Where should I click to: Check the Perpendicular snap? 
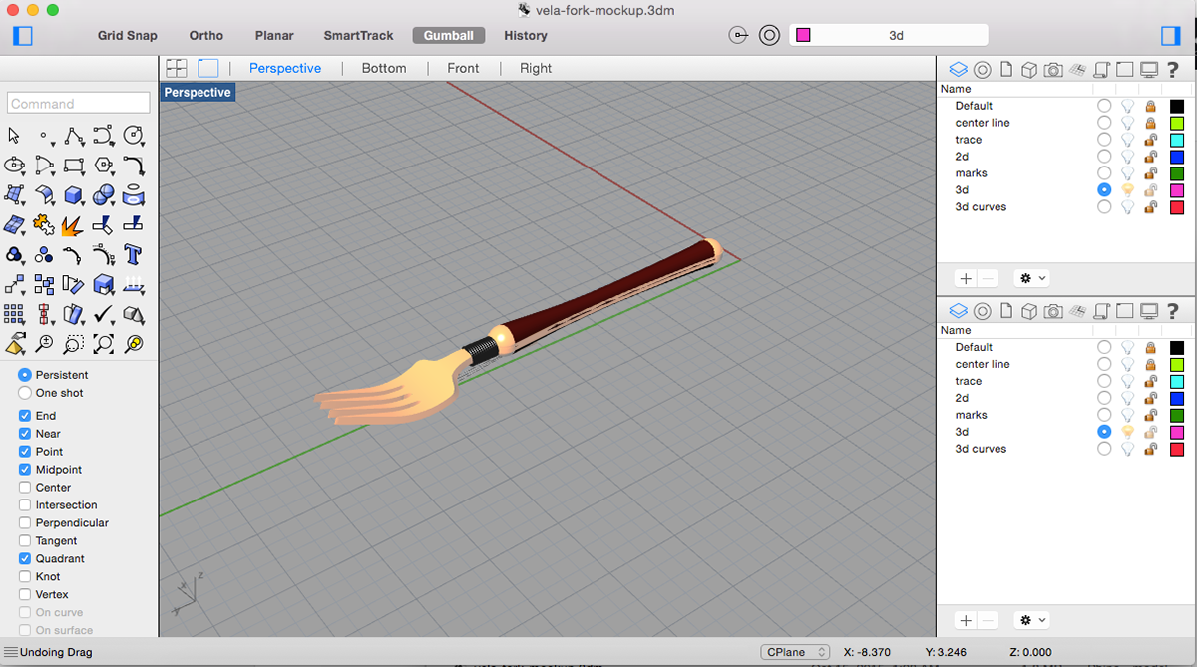click(x=26, y=523)
